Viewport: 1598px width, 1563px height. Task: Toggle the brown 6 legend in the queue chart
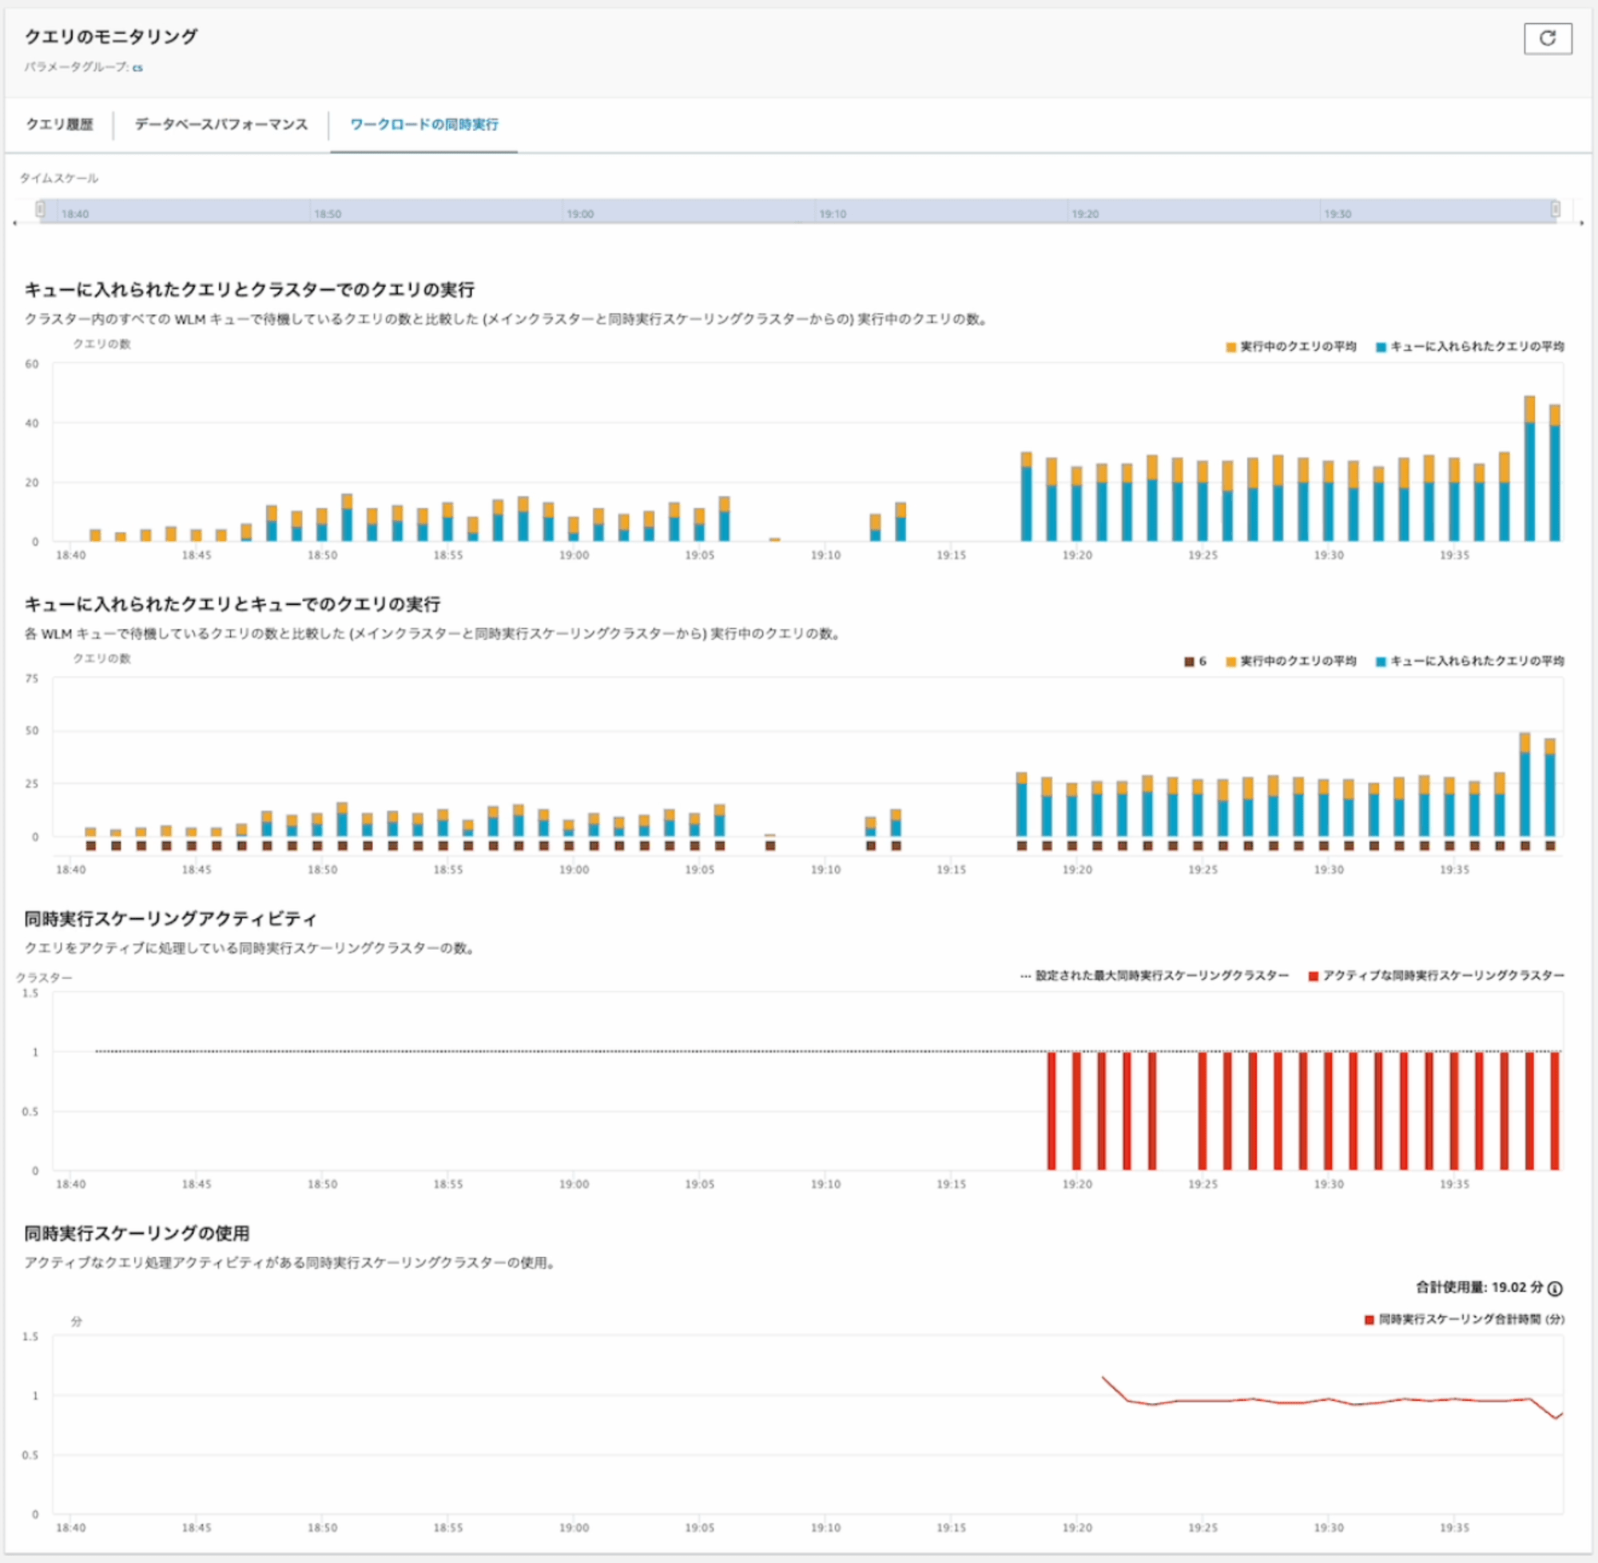(x=1195, y=661)
